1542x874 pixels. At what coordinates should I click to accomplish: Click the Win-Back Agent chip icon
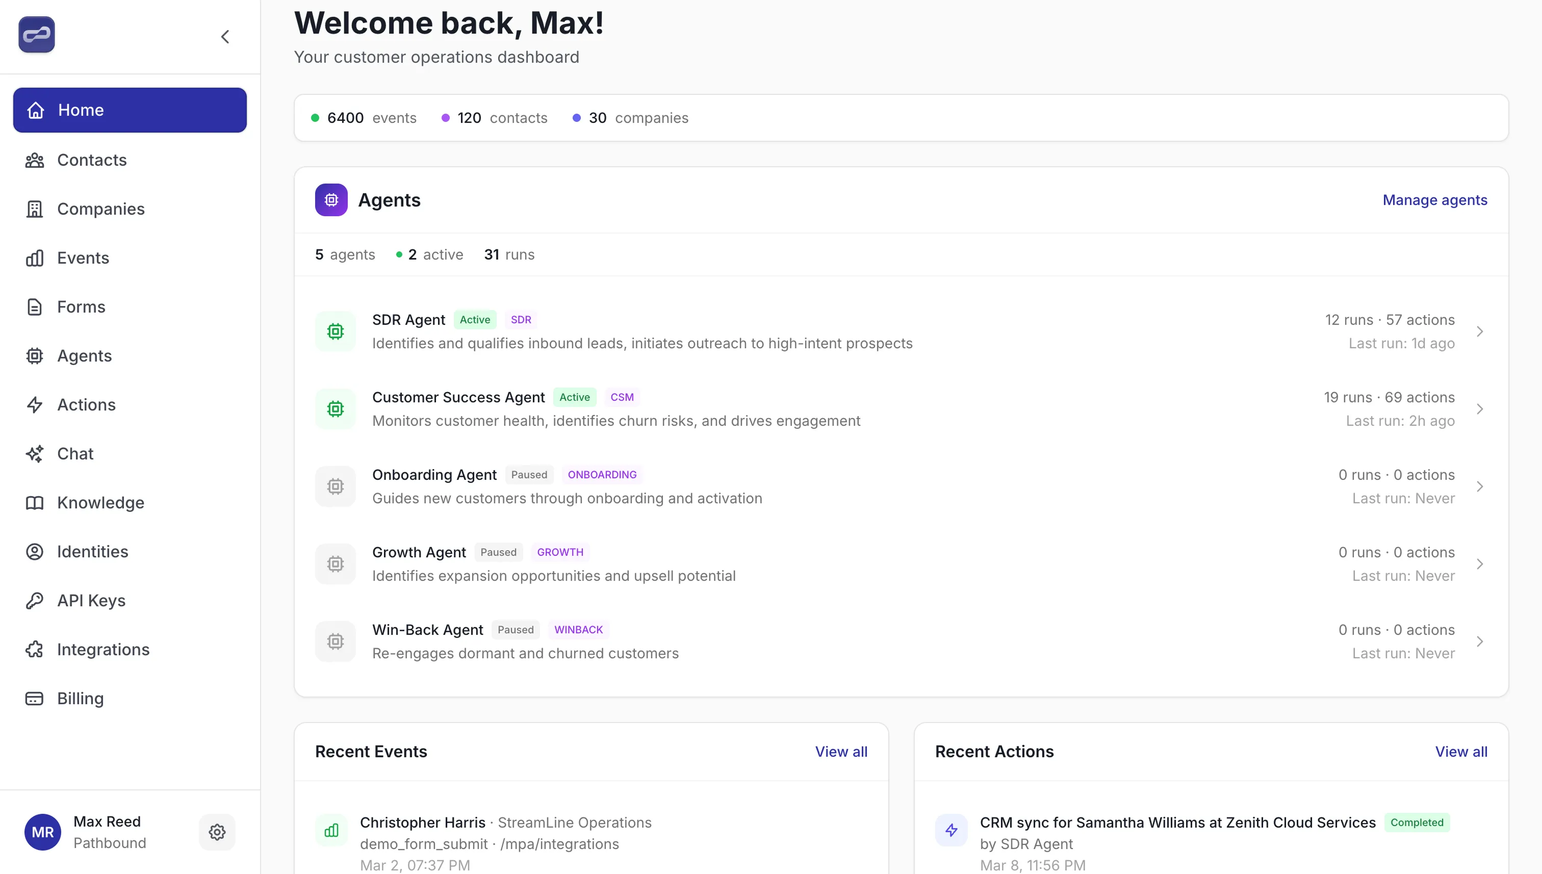[x=335, y=641]
